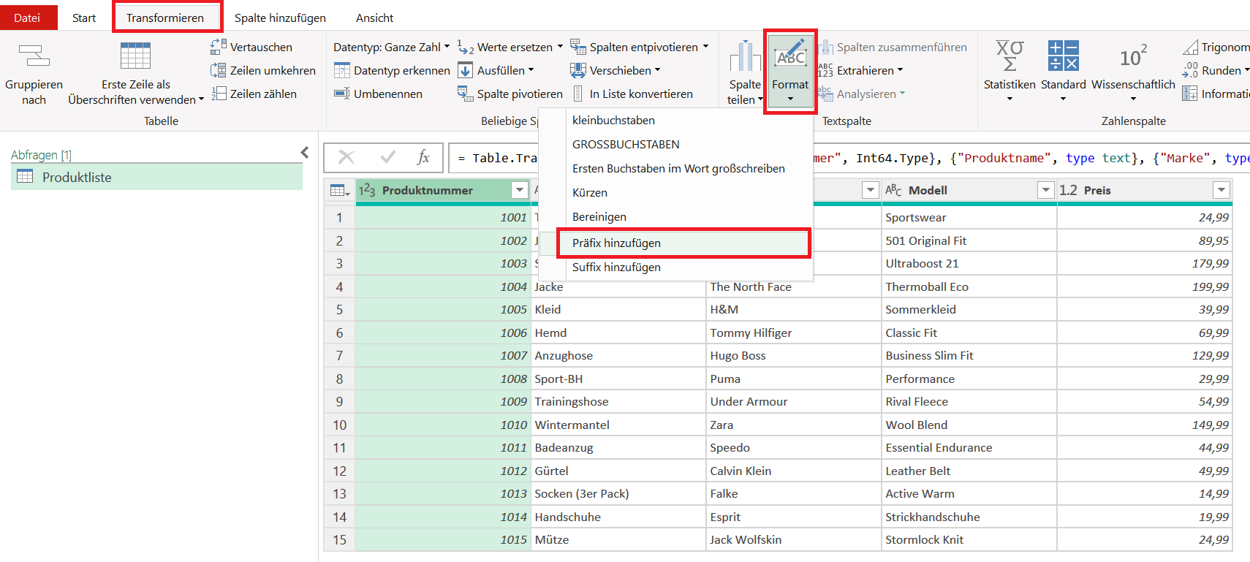
Task: Click the Trigonometrie triangle icon
Action: tap(1191, 47)
